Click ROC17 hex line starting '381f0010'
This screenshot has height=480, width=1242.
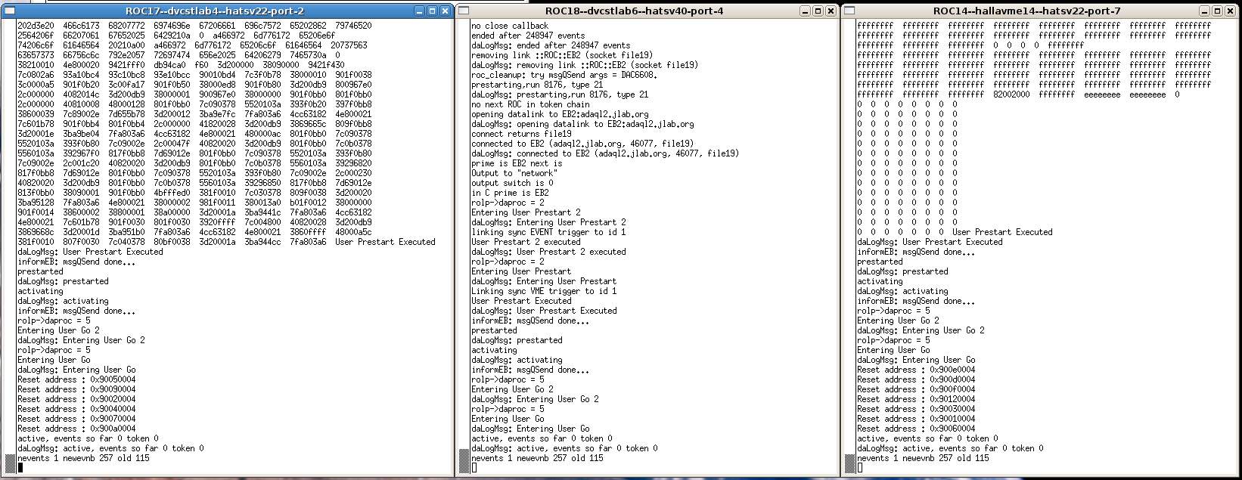(x=226, y=242)
